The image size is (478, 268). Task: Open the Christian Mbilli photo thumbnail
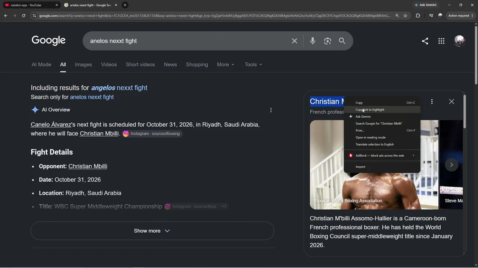[374, 165]
